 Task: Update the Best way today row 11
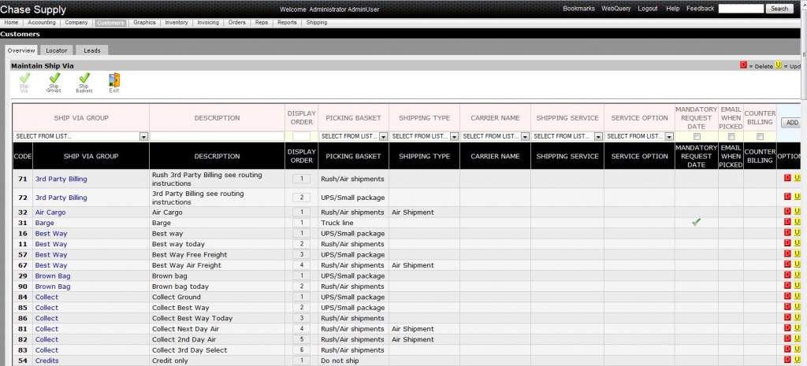coord(798,243)
